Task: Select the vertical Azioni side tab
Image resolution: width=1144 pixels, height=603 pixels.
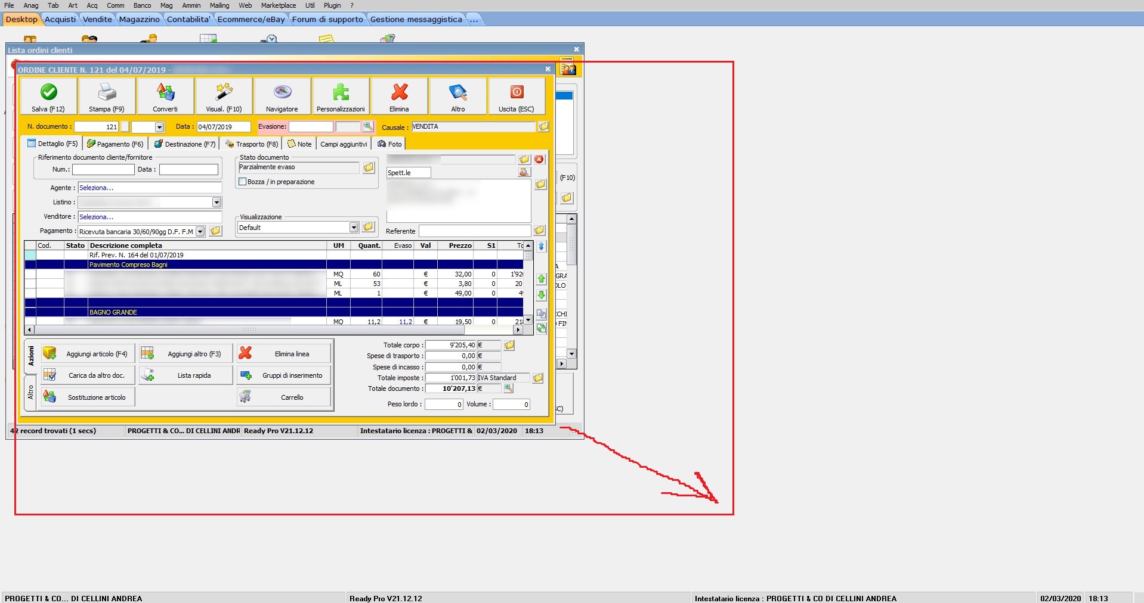Action: tap(31, 356)
